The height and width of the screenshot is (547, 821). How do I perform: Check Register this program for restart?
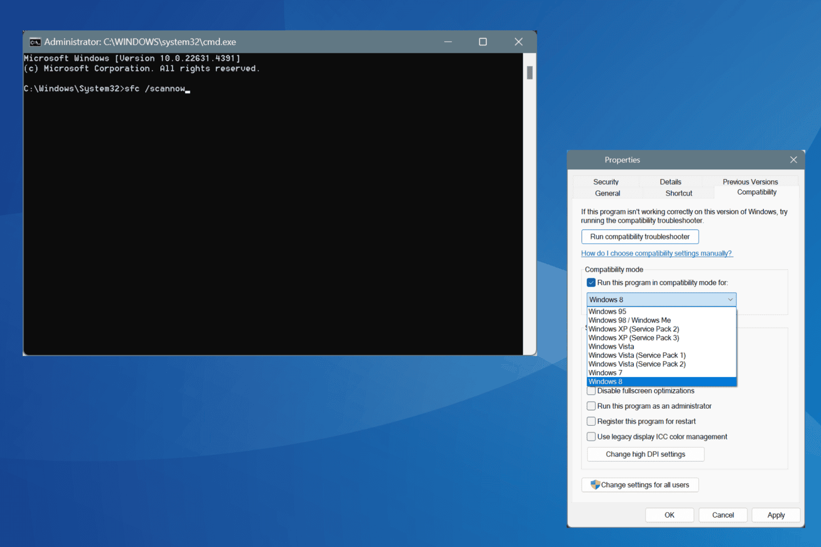[591, 421]
